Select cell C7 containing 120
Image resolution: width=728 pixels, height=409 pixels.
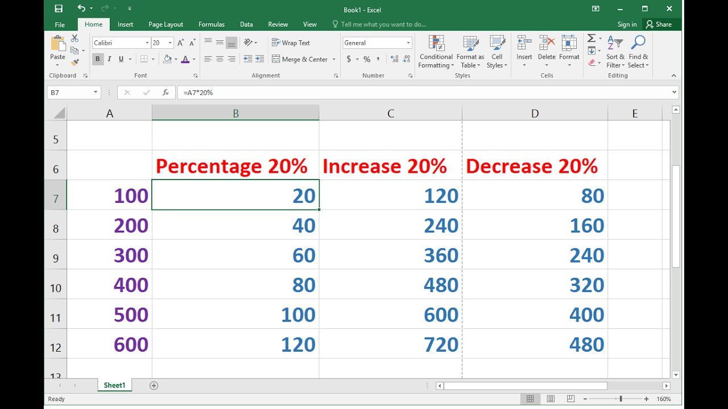point(390,195)
